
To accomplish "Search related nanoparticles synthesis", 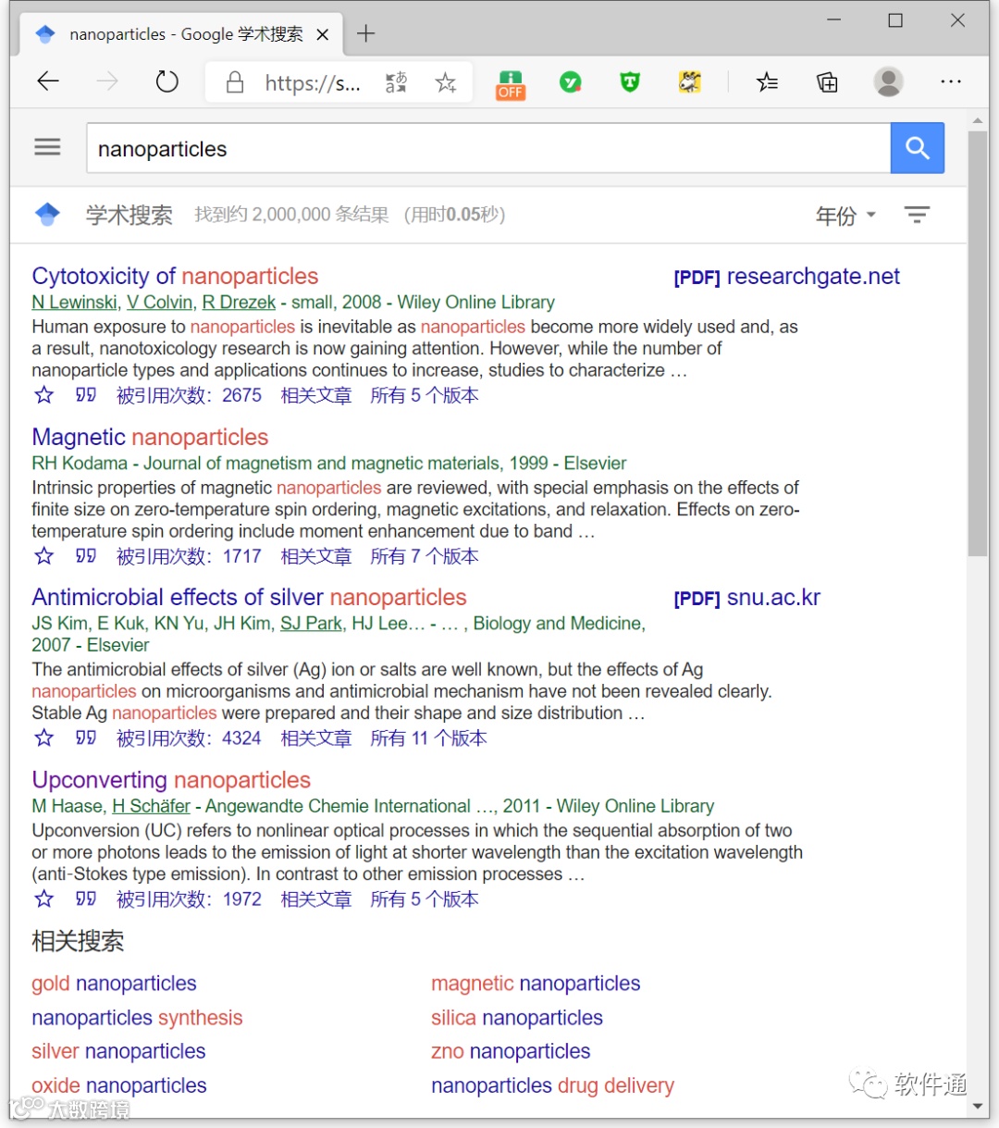I will pyautogui.click(x=137, y=1018).
